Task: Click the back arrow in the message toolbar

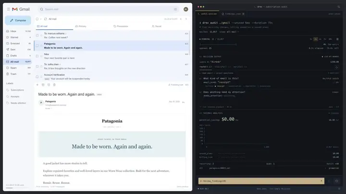Action: click(37, 85)
